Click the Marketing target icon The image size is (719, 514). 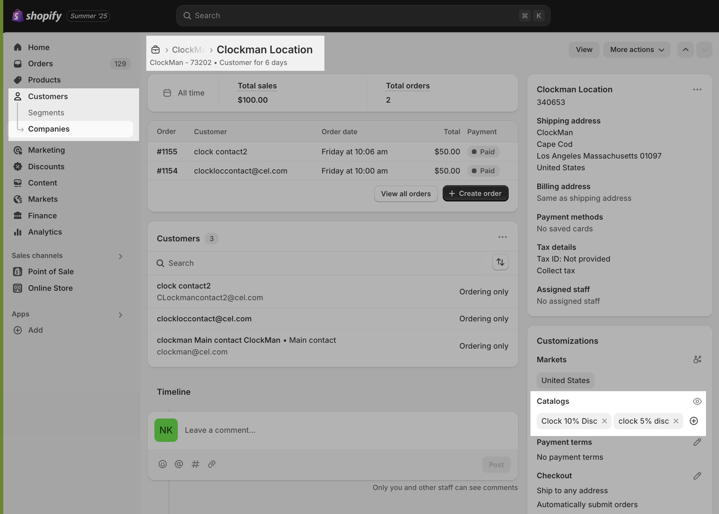coord(18,150)
